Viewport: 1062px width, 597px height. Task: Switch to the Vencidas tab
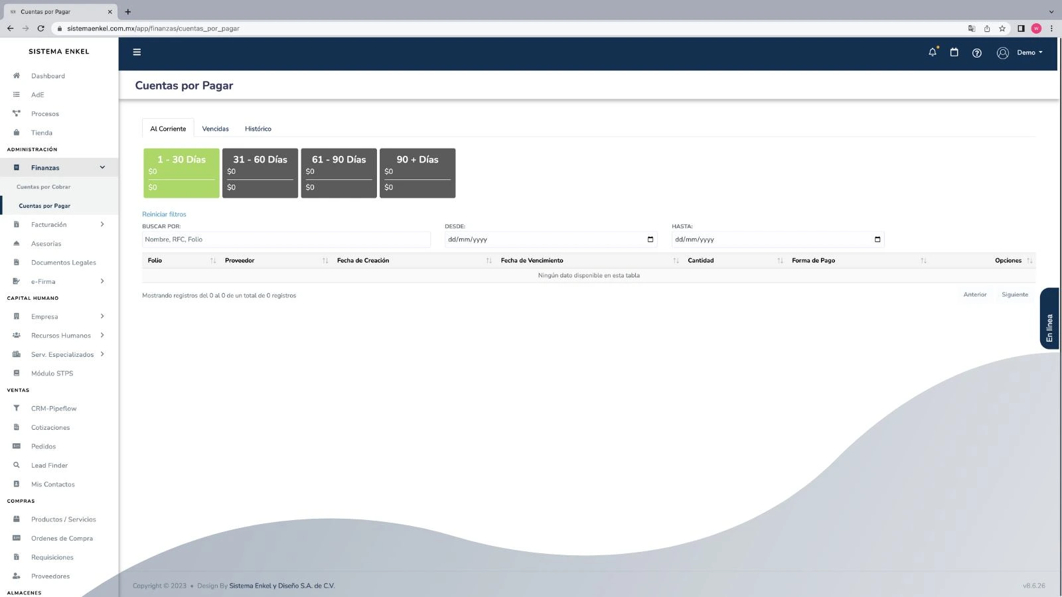click(x=215, y=128)
